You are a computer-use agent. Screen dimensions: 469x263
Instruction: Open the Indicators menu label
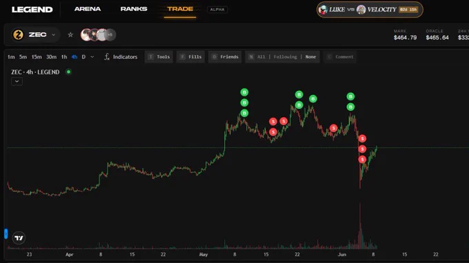tap(125, 56)
